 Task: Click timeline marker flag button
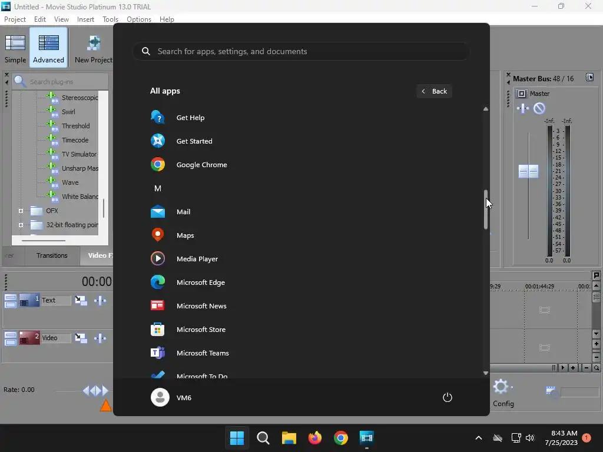[x=596, y=275]
